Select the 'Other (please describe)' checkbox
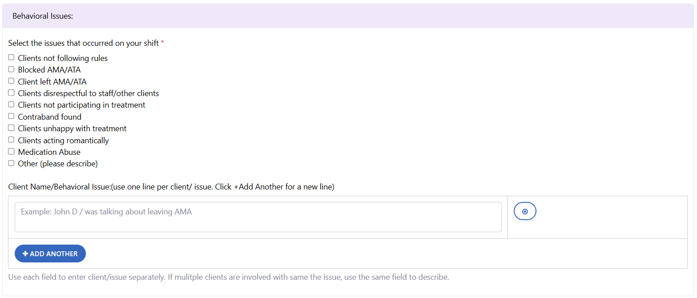Screen dimensions: 697x298 (12, 163)
